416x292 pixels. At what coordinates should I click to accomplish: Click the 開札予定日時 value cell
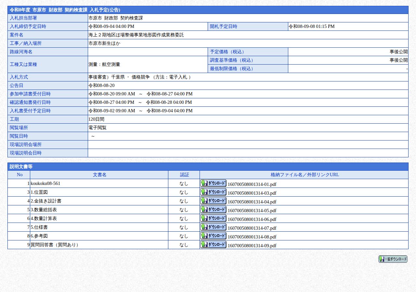pyautogui.click(x=348, y=26)
